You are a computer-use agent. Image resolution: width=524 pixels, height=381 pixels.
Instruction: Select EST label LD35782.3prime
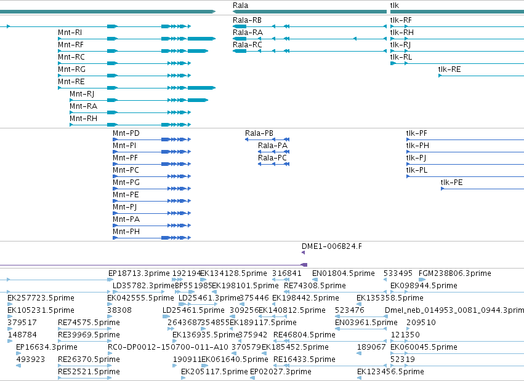click(143, 286)
